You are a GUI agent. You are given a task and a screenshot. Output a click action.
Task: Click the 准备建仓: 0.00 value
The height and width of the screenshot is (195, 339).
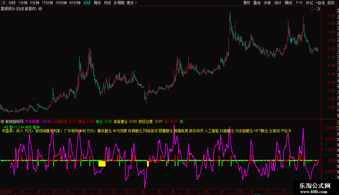point(125,122)
